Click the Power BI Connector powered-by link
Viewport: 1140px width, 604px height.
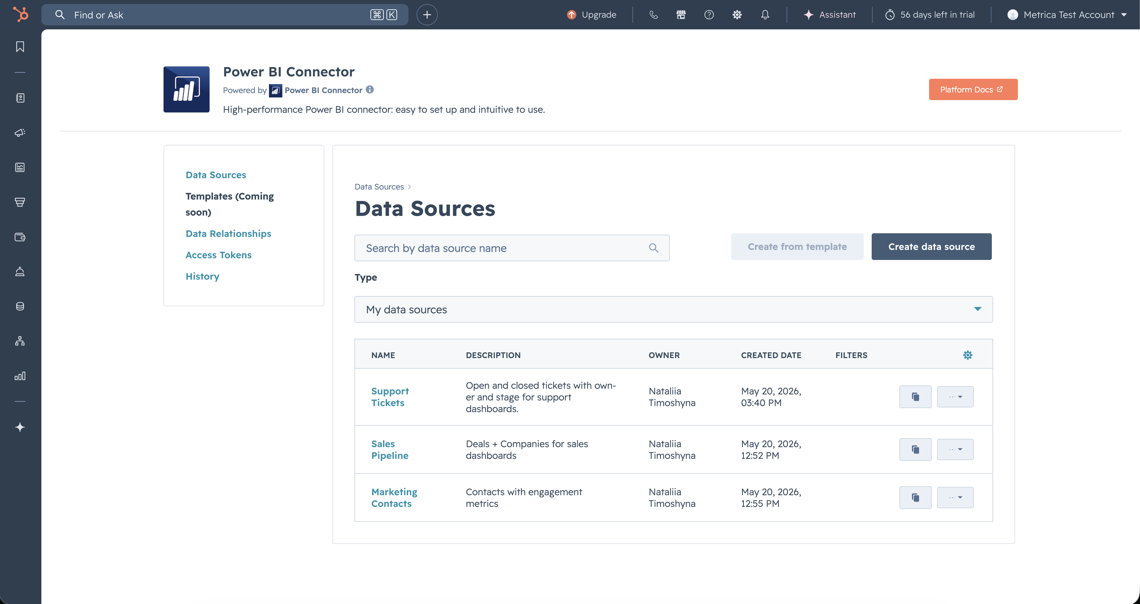[x=323, y=90]
